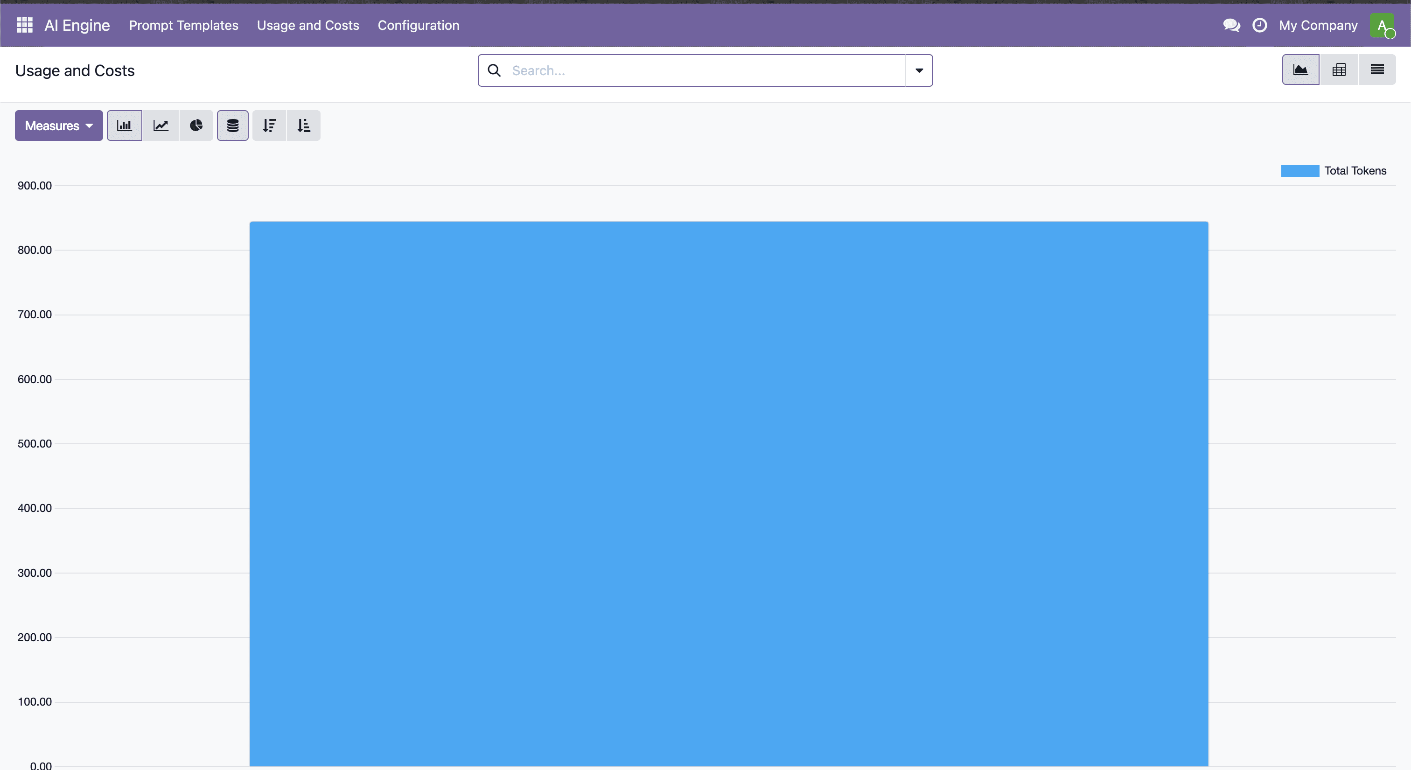Open the conversations chat icon
1411x770 pixels.
(1231, 25)
